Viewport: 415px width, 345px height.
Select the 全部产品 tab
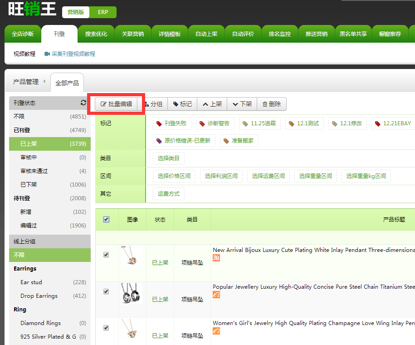[67, 83]
